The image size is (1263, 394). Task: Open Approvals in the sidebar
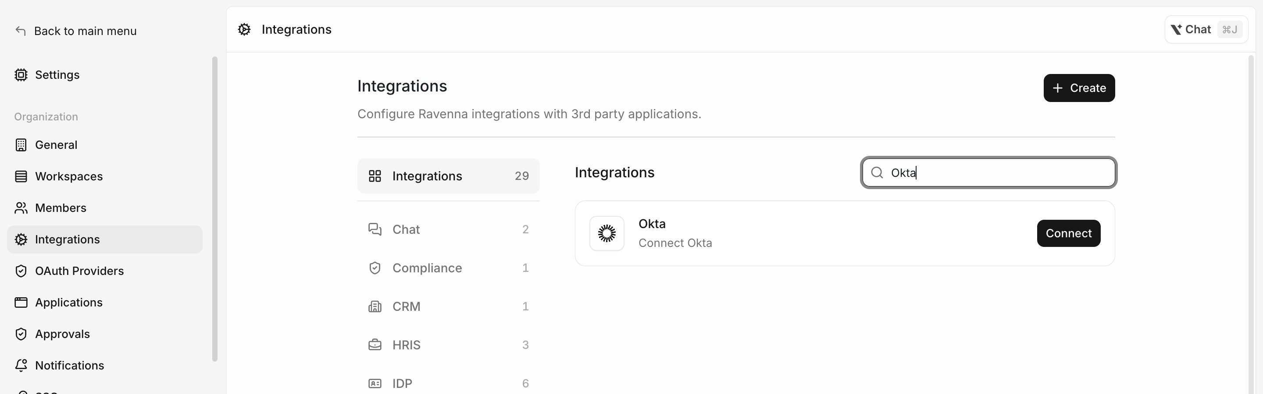104,334
